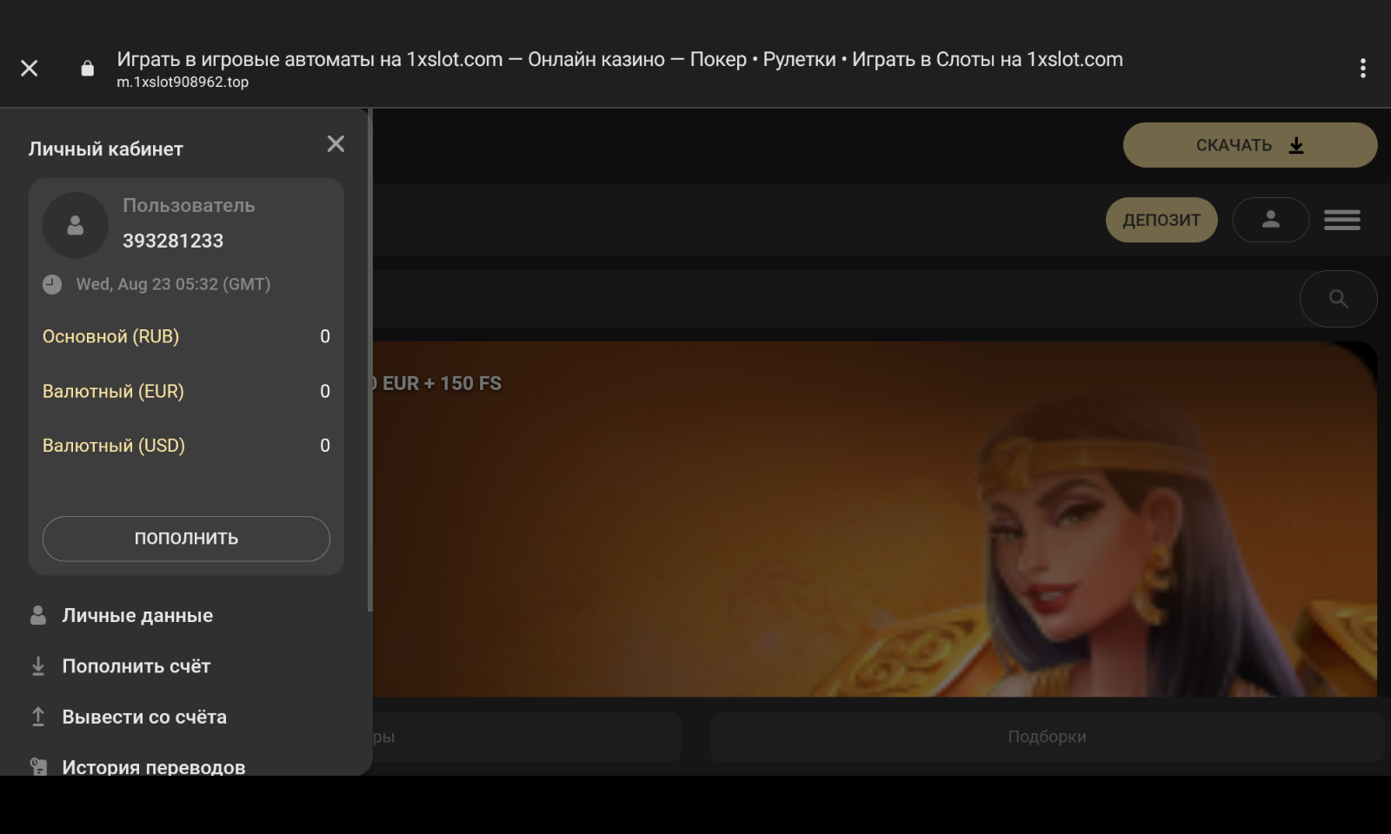
Task: Click the EUR + 150 FS bonus text
Action: click(x=437, y=383)
